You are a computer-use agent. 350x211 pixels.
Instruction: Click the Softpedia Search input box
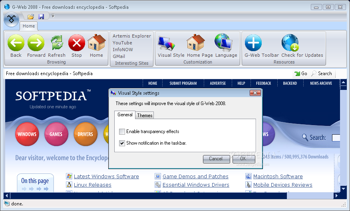point(336,138)
